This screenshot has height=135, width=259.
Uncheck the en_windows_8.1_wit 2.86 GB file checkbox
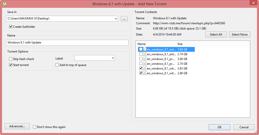(x=141, y=73)
